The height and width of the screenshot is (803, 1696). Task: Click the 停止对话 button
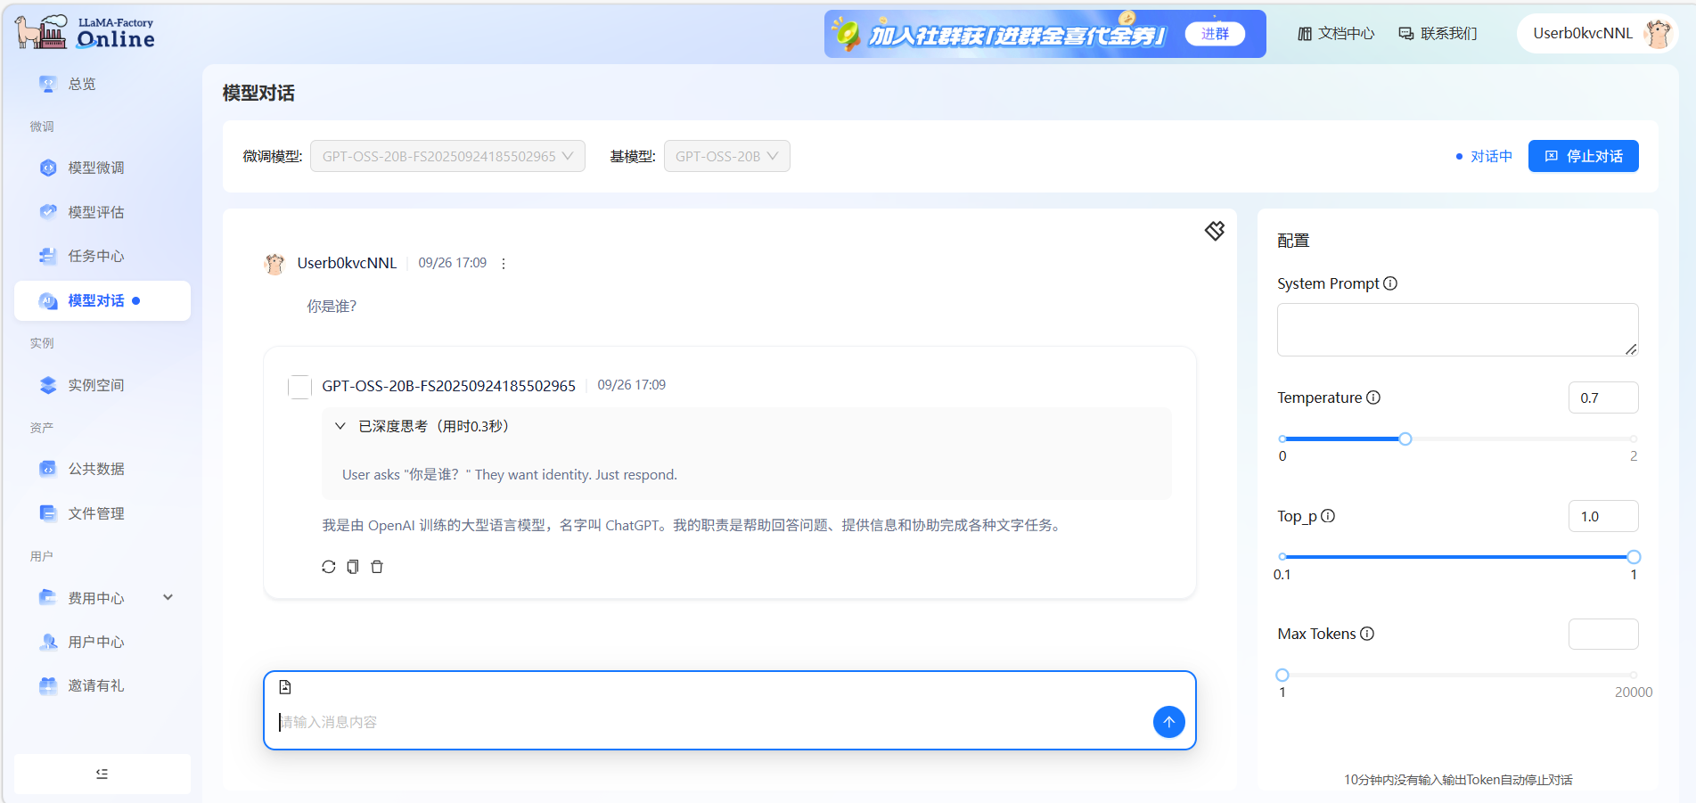coord(1583,156)
